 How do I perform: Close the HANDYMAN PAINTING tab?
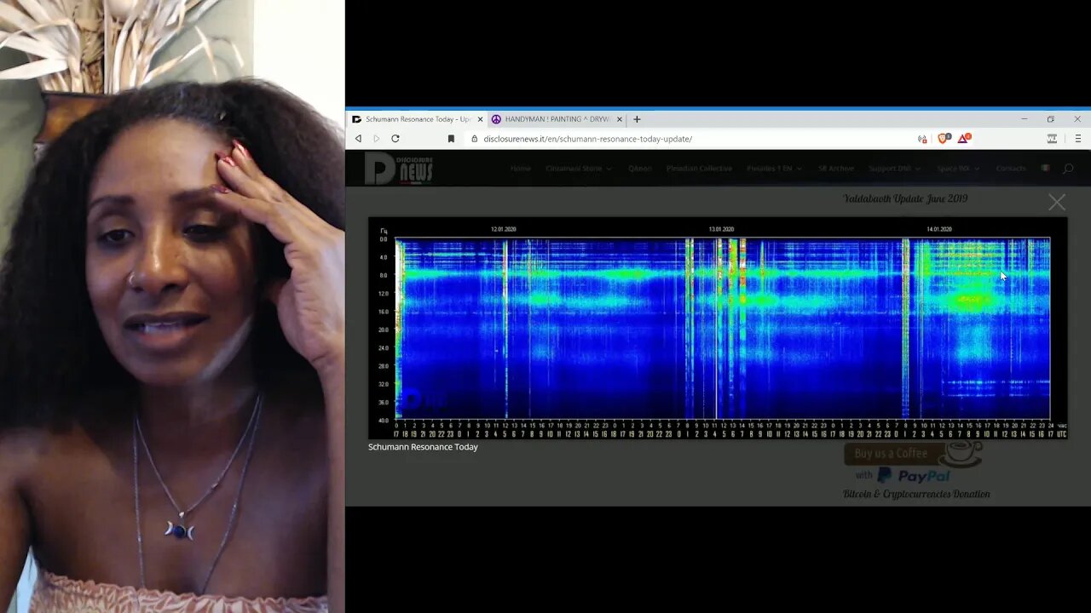click(x=620, y=119)
